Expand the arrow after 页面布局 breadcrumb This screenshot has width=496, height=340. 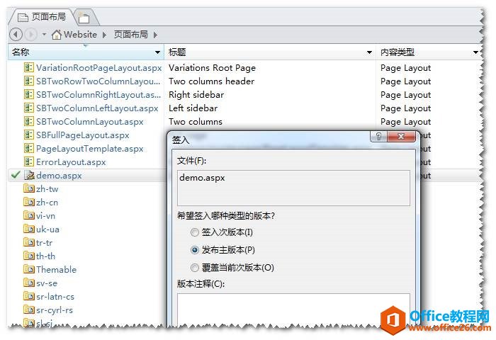click(x=155, y=35)
